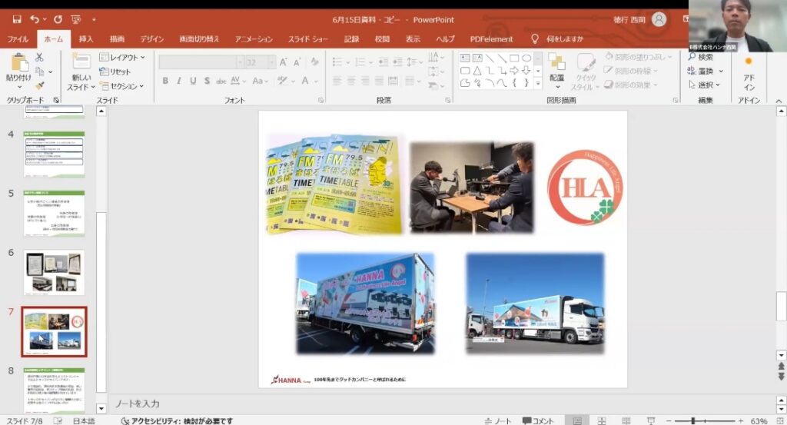Click the paste clipboard icon

19,63
